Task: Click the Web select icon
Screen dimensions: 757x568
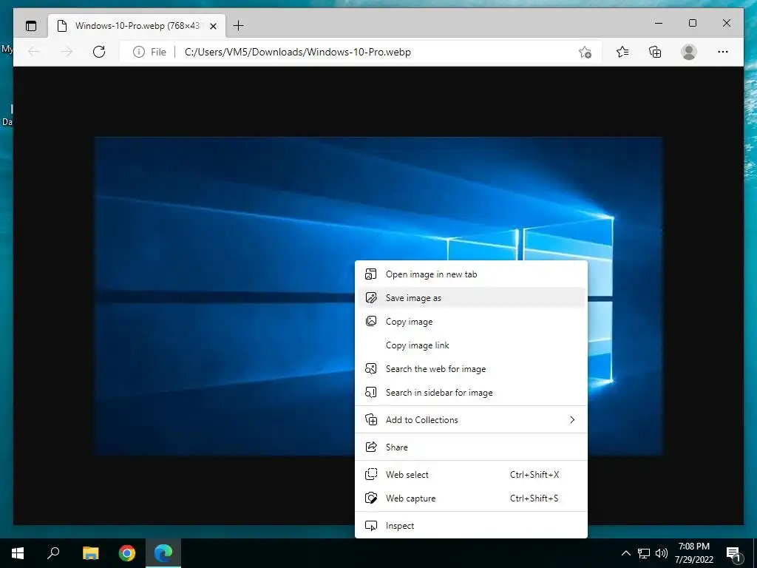Action: (371, 475)
